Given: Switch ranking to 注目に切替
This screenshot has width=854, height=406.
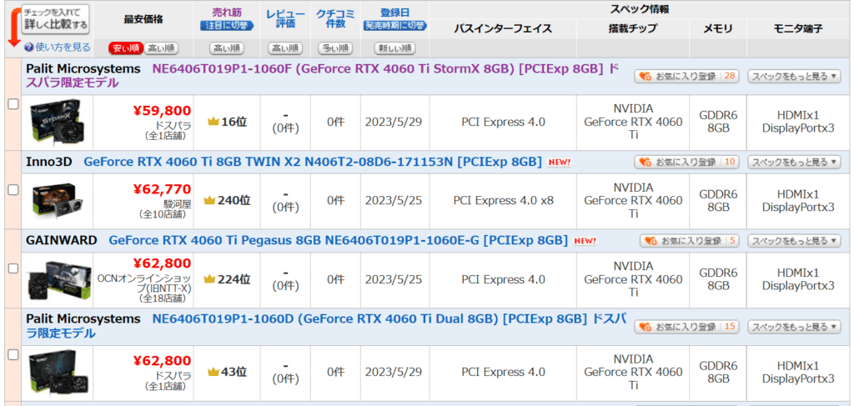Looking at the screenshot, I should click(227, 25).
